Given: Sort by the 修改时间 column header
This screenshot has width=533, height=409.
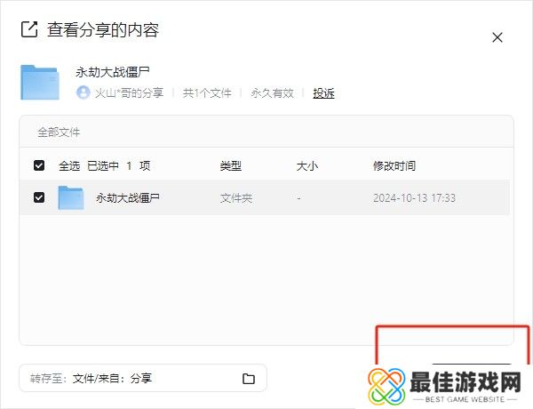Looking at the screenshot, I should pos(394,165).
